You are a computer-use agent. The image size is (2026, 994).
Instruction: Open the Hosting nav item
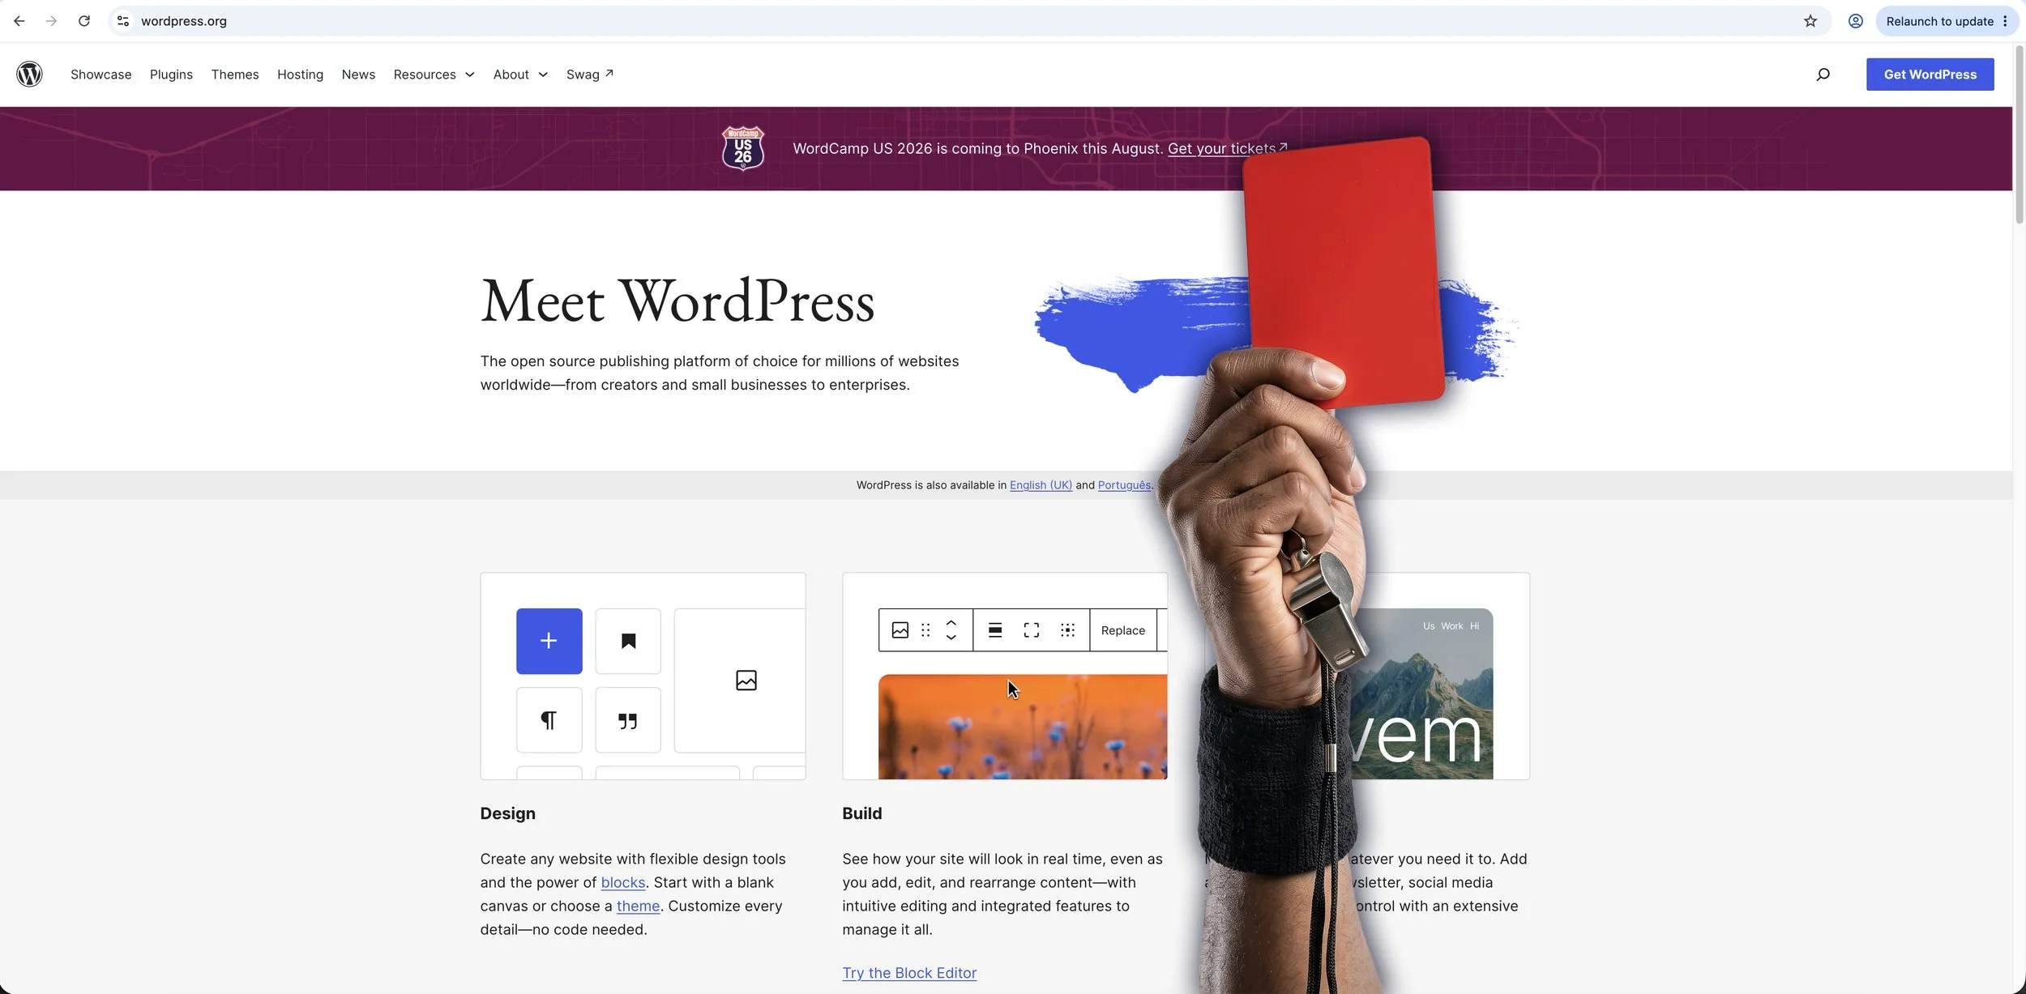tap(300, 75)
